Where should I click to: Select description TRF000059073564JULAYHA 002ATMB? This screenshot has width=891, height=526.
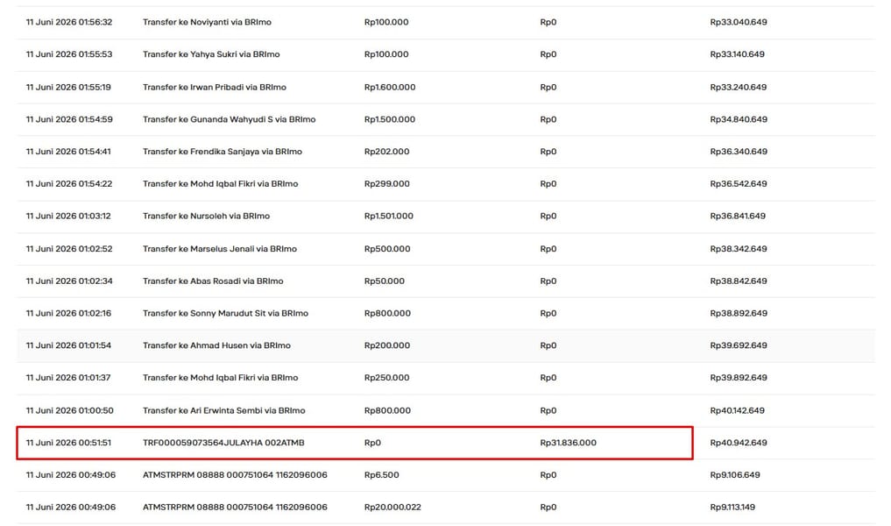click(223, 443)
